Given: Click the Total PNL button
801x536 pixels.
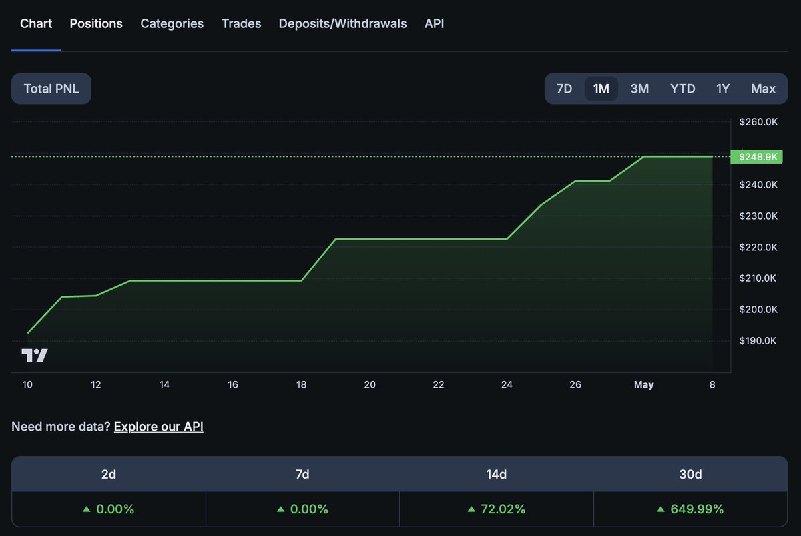Looking at the screenshot, I should pos(51,89).
